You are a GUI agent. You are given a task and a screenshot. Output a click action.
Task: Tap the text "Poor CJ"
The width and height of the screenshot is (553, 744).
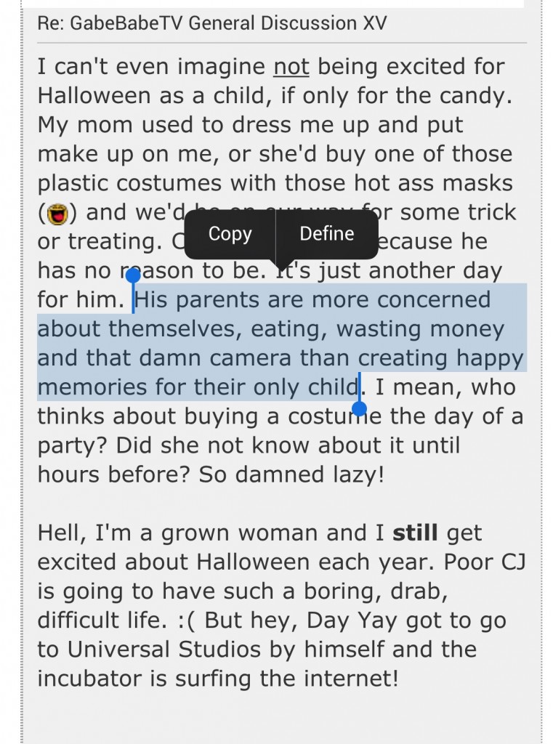(x=484, y=562)
